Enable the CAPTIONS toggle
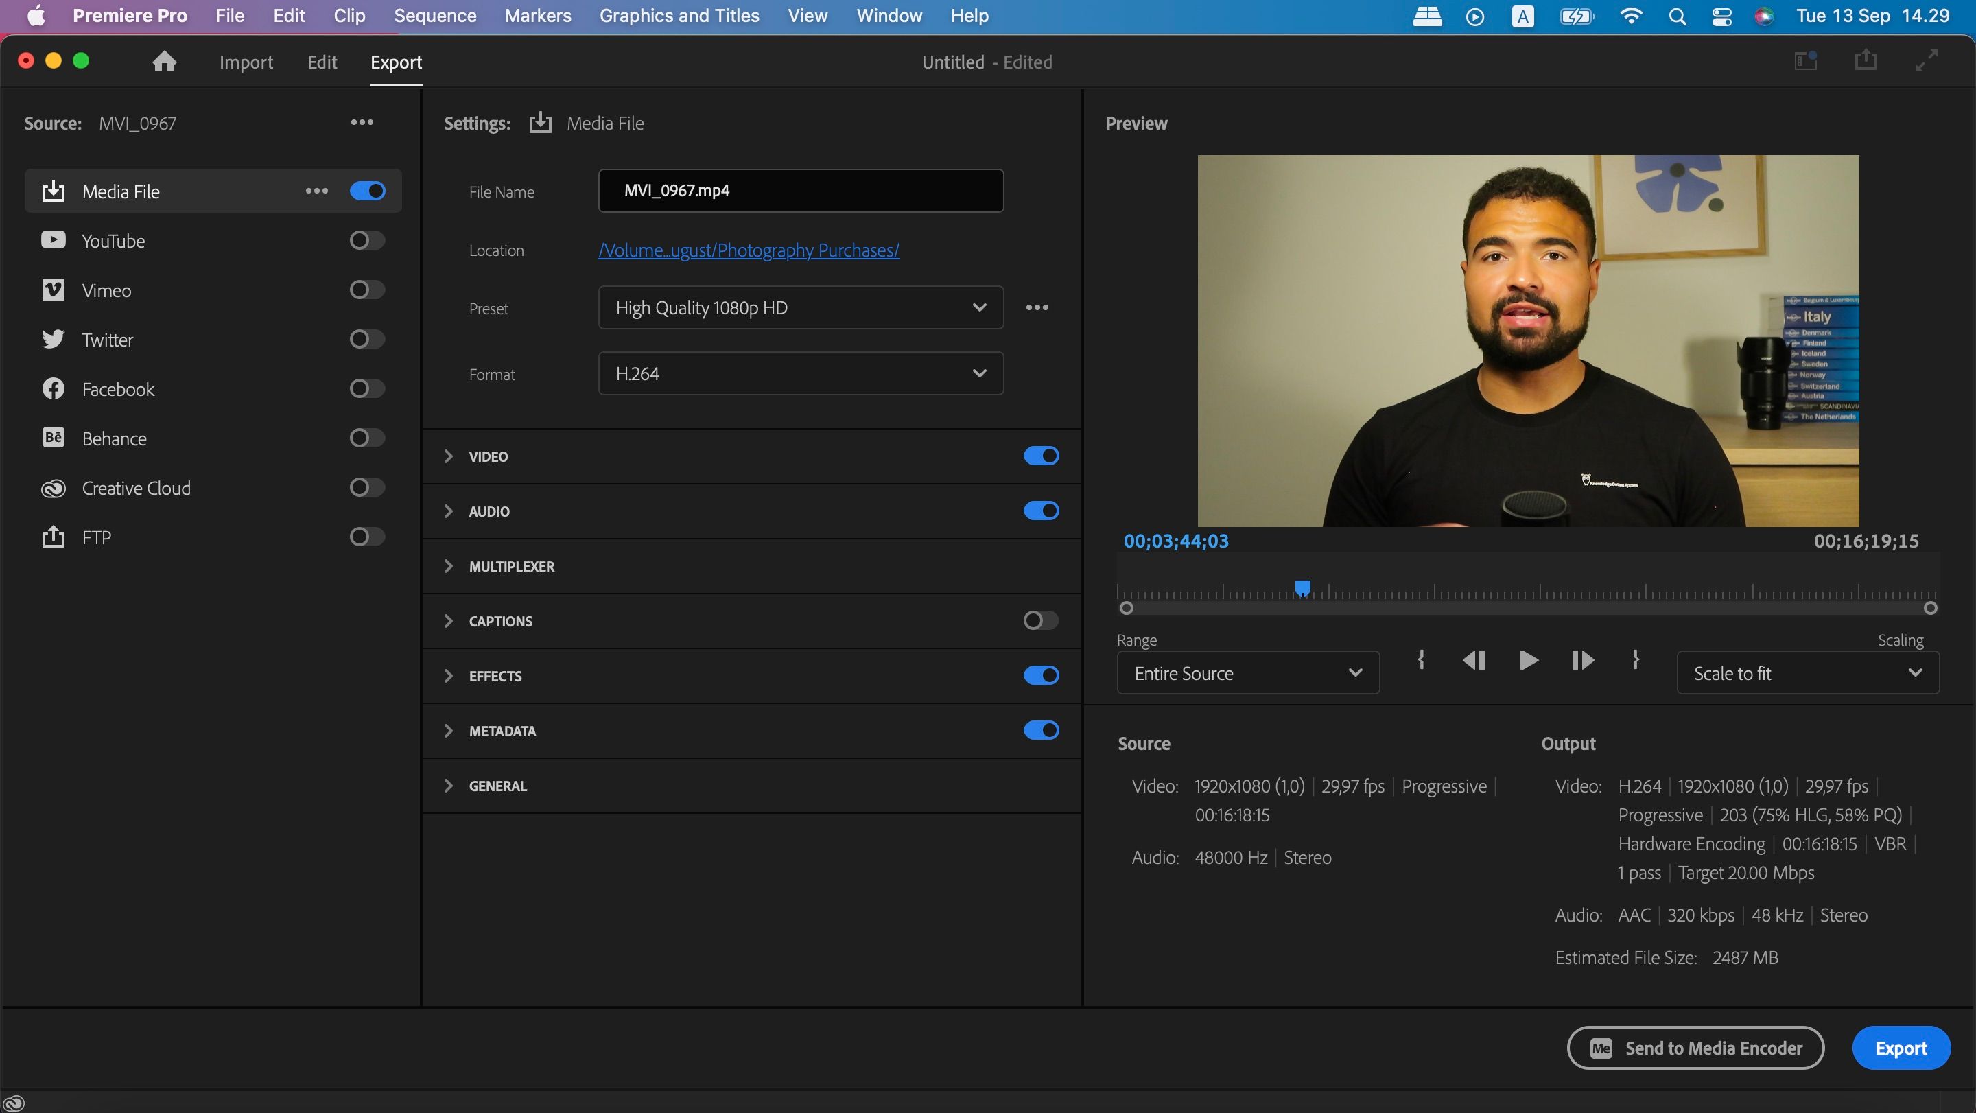The height and width of the screenshot is (1113, 1976). pos(1041,620)
